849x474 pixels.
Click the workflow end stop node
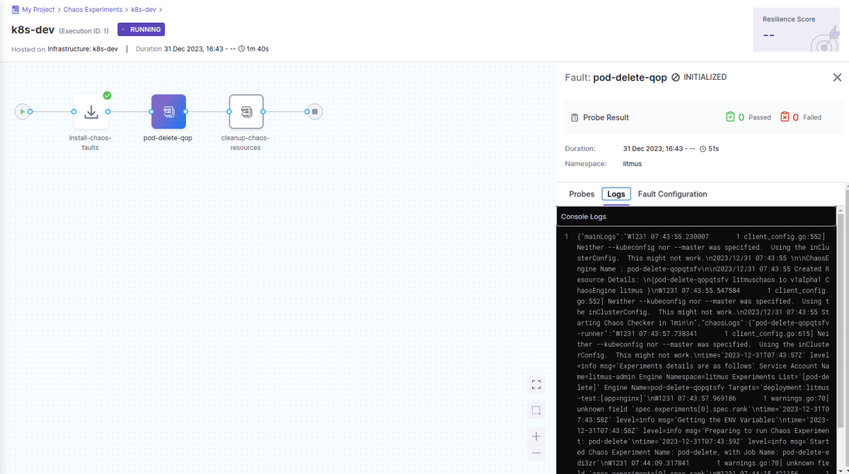tap(316, 112)
